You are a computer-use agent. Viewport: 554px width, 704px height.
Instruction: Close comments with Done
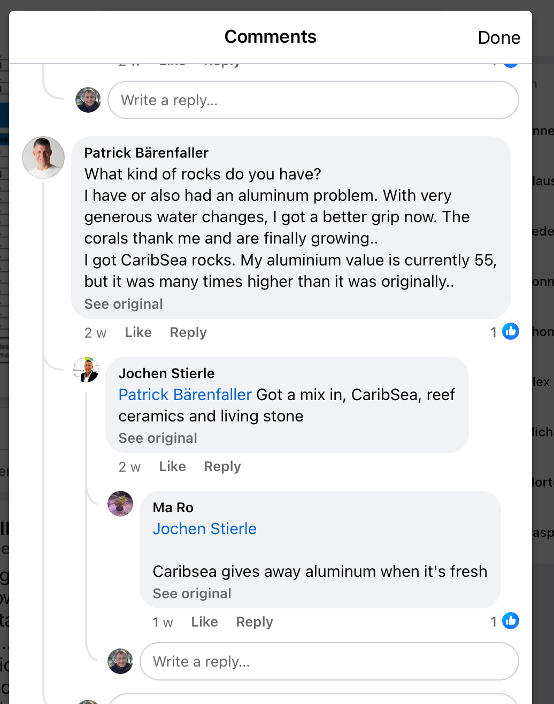(498, 37)
